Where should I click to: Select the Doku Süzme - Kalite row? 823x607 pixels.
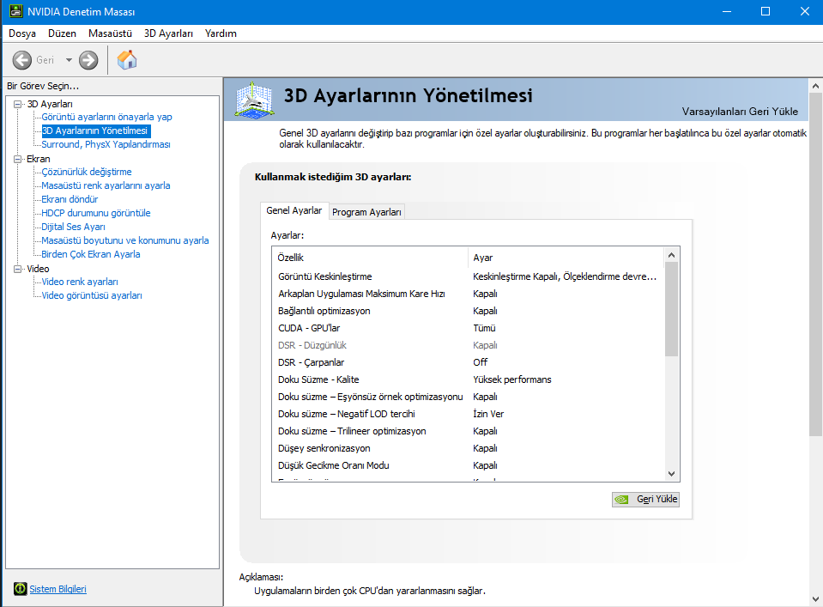coord(468,379)
